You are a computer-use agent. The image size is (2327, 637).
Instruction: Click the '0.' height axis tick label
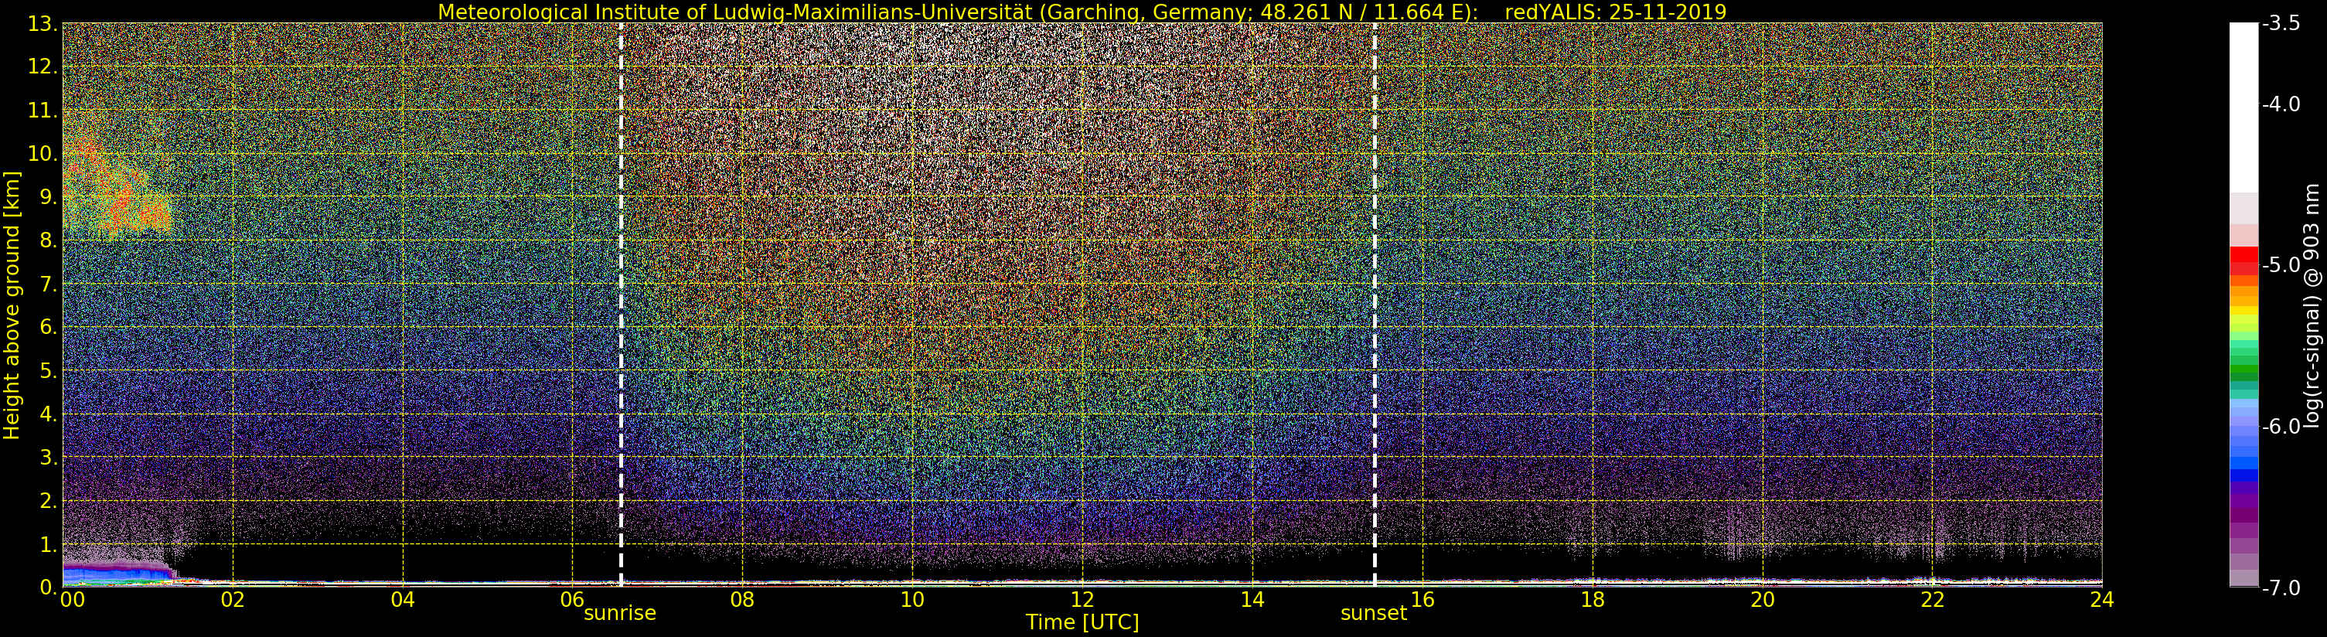(49, 588)
